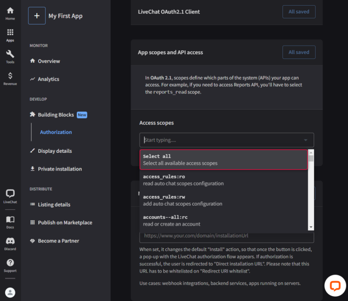This screenshot has width=348, height=301.
Task: Open the user profile avatar
Action: 10,292
